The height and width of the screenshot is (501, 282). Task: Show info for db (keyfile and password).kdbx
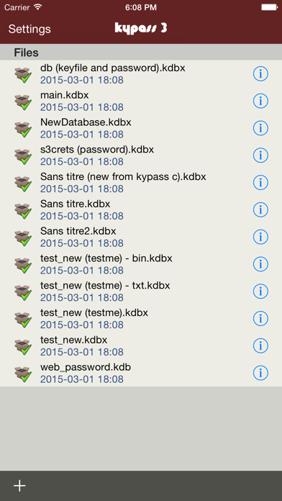[260, 74]
